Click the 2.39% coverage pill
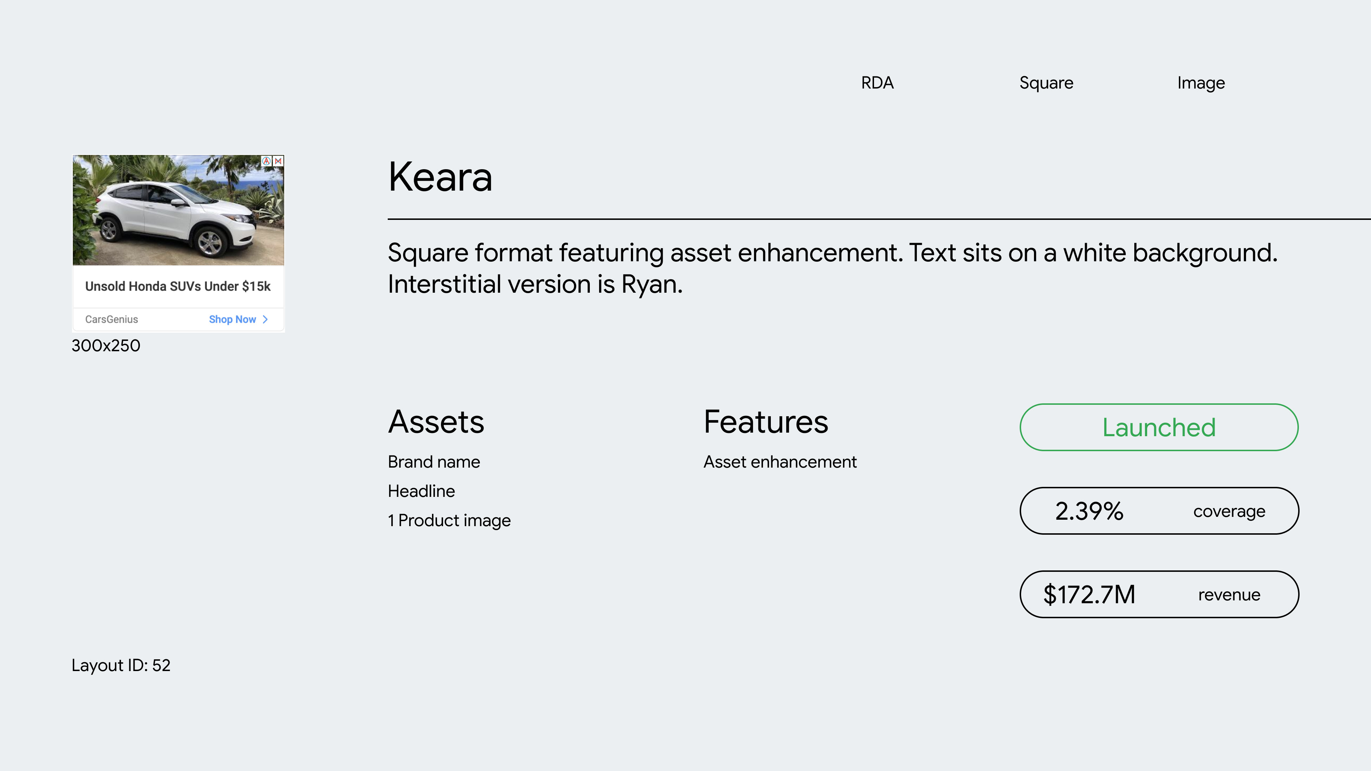The width and height of the screenshot is (1371, 771). [x=1159, y=511]
